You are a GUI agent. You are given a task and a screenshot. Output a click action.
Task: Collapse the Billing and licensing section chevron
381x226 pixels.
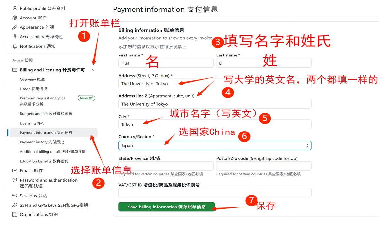point(92,70)
